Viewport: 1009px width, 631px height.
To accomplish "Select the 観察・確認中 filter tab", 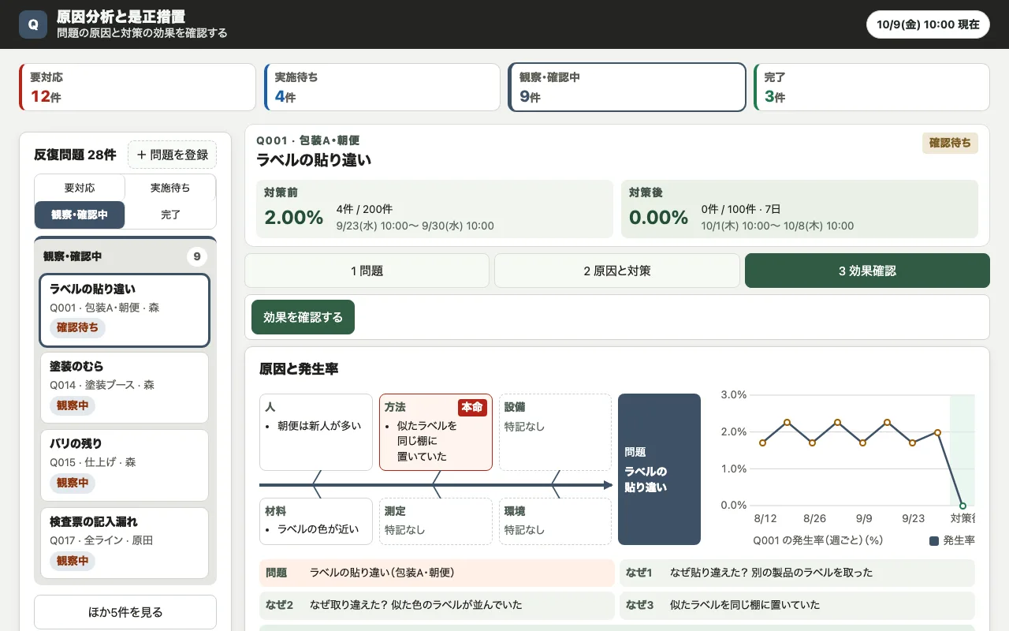I will [80, 215].
